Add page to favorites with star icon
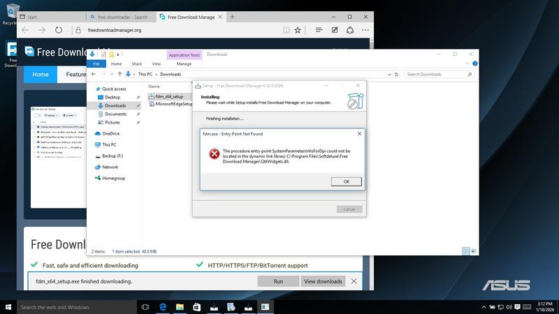 [298, 30]
